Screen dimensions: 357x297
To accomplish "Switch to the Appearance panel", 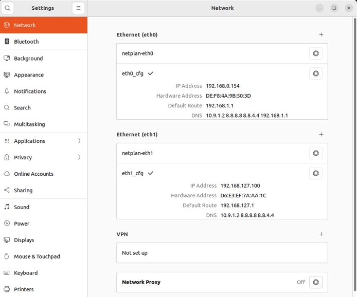I will tap(44, 75).
